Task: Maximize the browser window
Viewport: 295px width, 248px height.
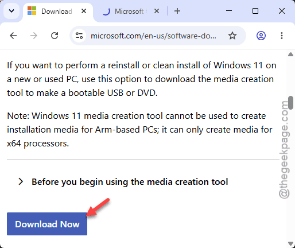Action: pyautogui.click(x=255, y=11)
